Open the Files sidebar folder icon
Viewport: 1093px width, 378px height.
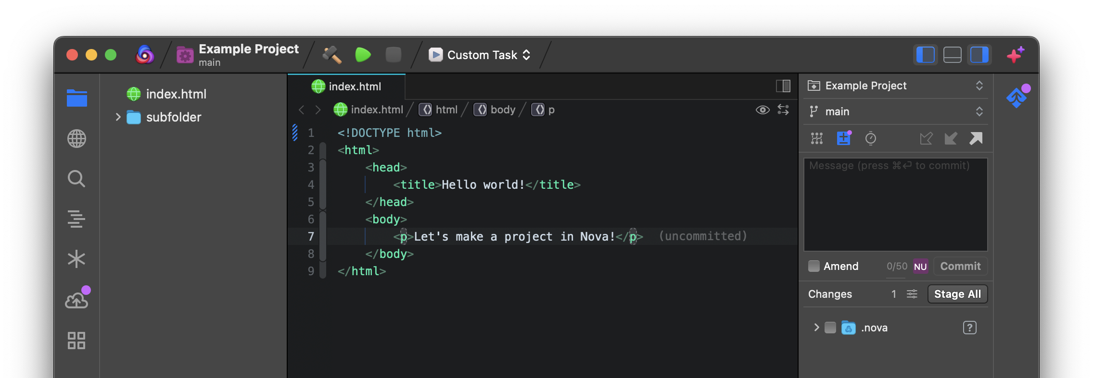pos(77,98)
